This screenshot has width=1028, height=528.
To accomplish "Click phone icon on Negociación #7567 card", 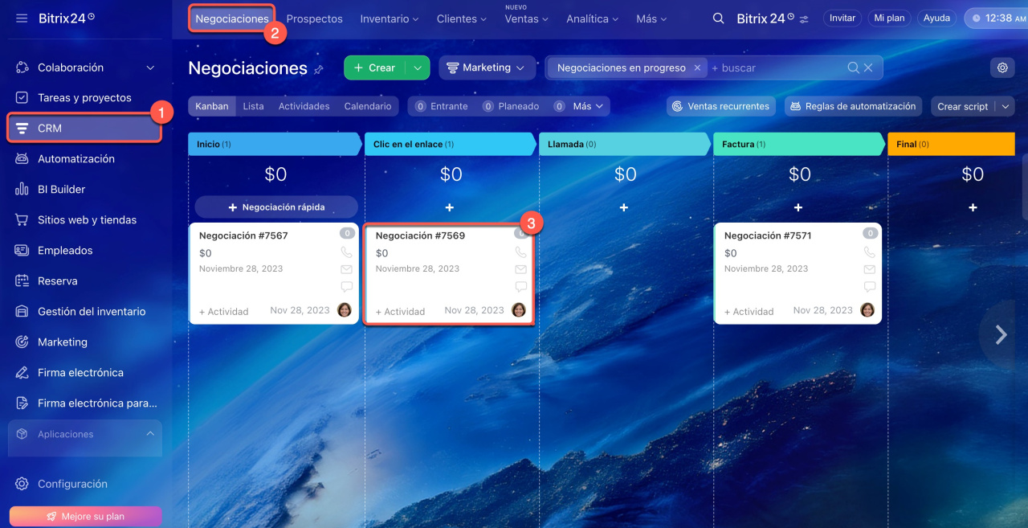I will click(346, 252).
